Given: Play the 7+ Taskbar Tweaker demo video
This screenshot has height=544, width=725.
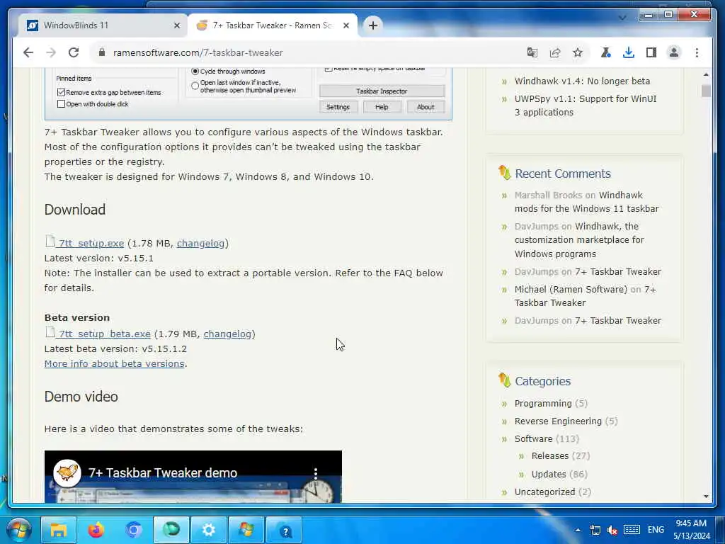Looking at the screenshot, I should [193, 477].
